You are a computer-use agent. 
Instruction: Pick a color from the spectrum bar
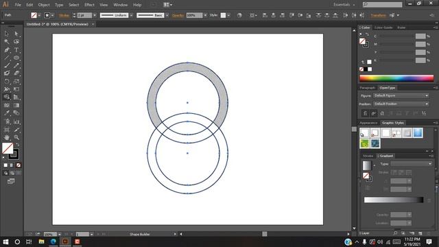[x=396, y=78]
